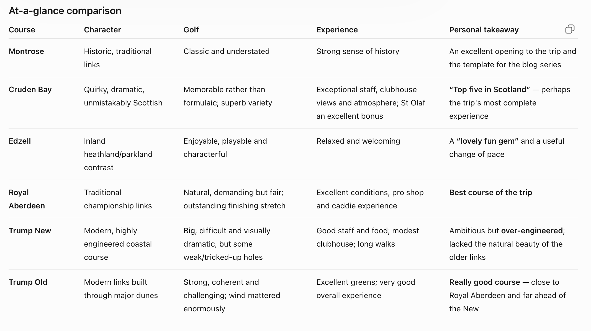Click the bold "Top five in Scotland" quote
Viewport: 591px width, 331px height.
[489, 89]
